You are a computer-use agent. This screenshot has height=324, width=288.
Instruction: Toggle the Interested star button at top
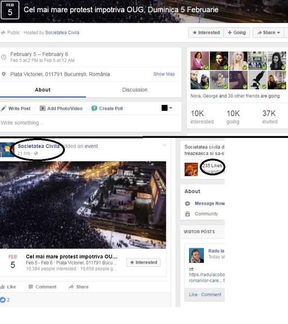click(x=206, y=33)
